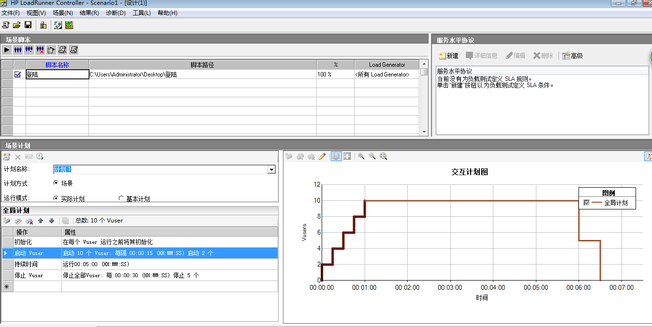This screenshot has height=327, width=652.
Task: Click the full-view graph icon
Action: (347, 156)
